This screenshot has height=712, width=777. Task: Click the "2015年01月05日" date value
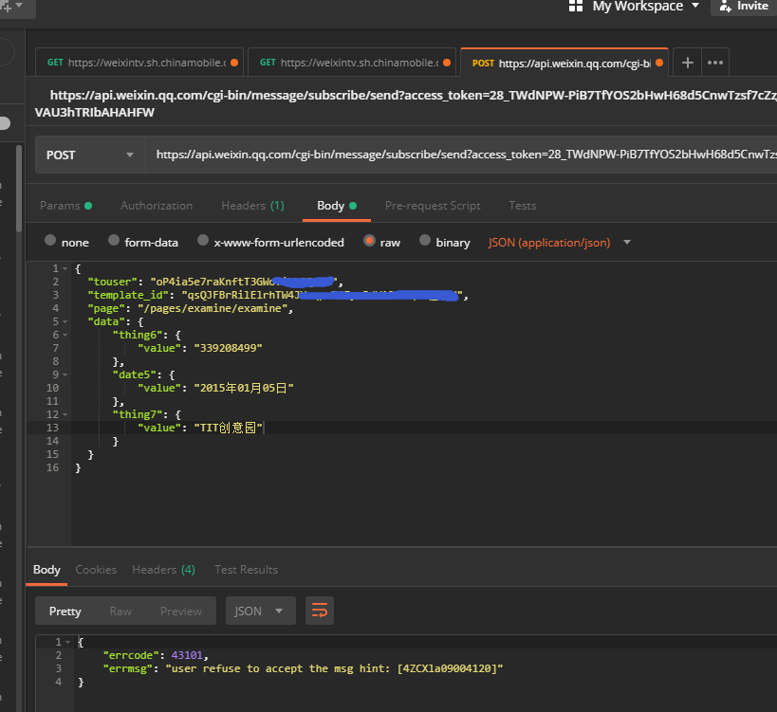pos(244,388)
